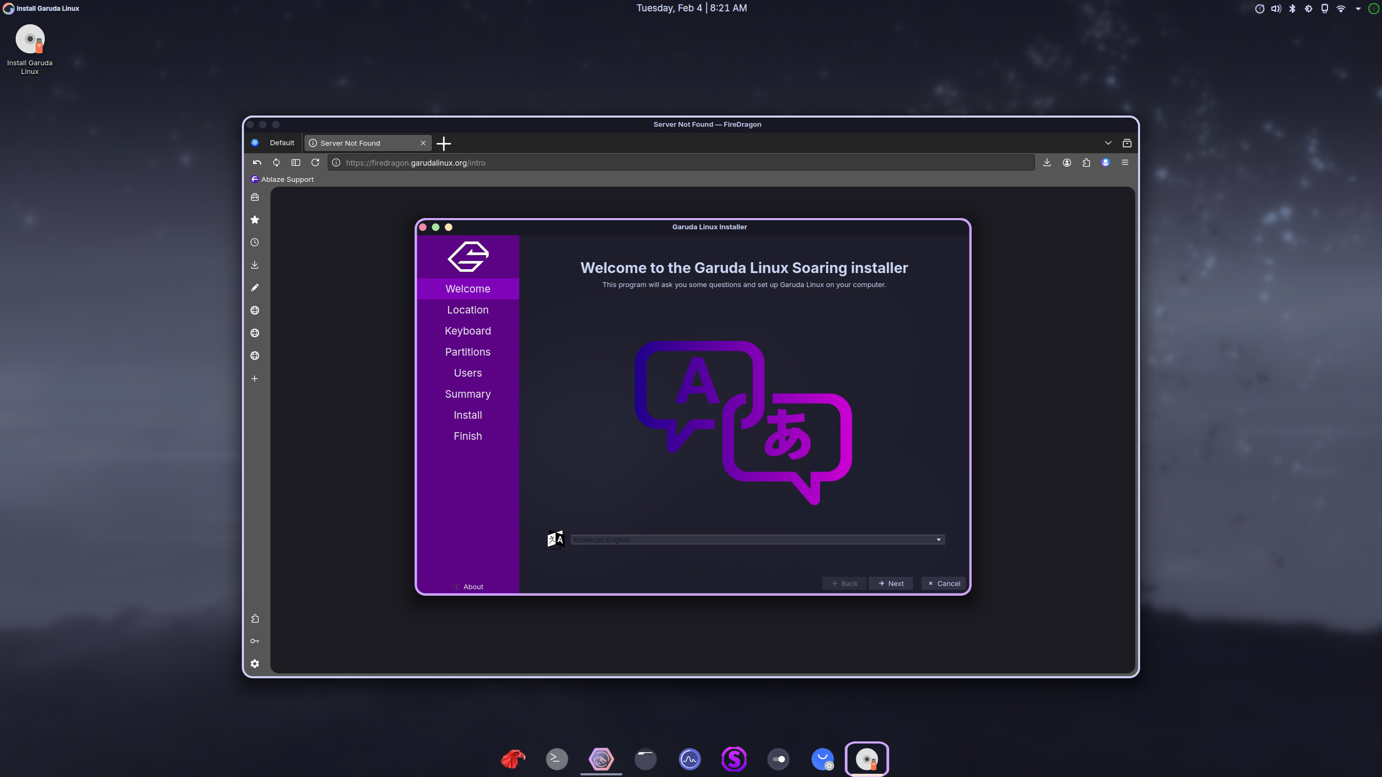
Task: Open the toggle-switch settings dock icon
Action: pyautogui.click(x=778, y=759)
